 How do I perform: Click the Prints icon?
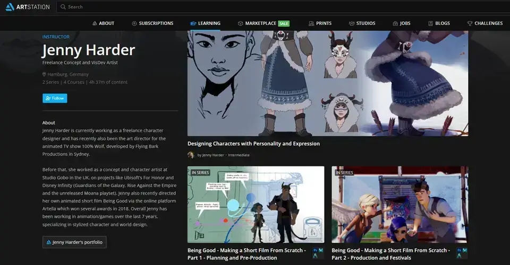(311, 23)
